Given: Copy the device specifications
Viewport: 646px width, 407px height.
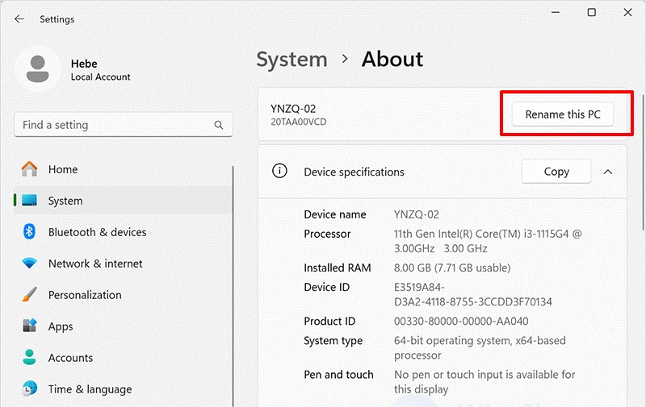Looking at the screenshot, I should pyautogui.click(x=556, y=172).
